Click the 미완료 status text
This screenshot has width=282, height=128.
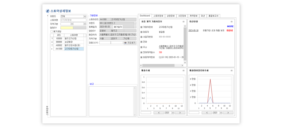point(230,30)
